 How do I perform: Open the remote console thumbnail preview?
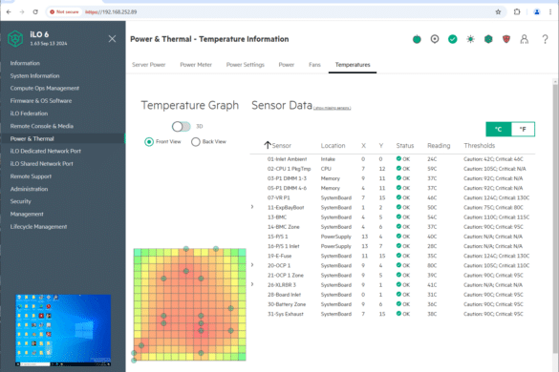[63, 330]
